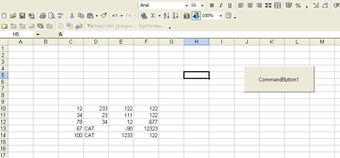Run the Spelling check tool

click(x=60, y=16)
